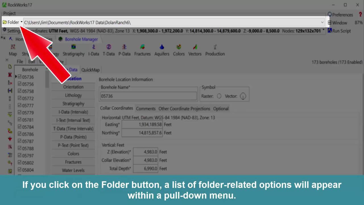Select the Lithology data button in side list
This screenshot has height=205, width=364.
point(73,95)
